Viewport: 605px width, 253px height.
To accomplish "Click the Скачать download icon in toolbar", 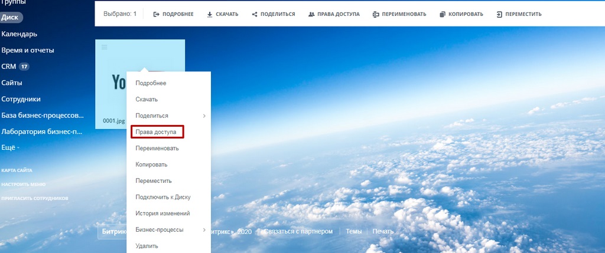I will click(210, 14).
